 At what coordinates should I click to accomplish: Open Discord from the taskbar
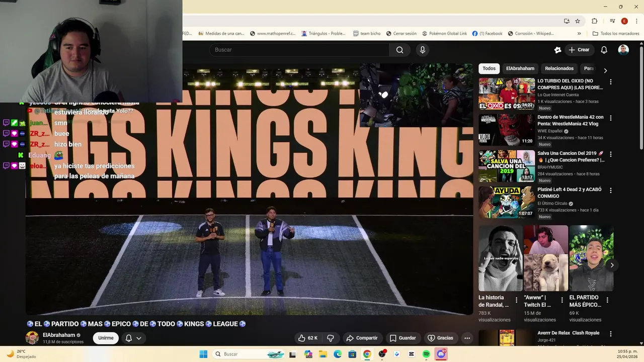pyautogui.click(x=441, y=354)
